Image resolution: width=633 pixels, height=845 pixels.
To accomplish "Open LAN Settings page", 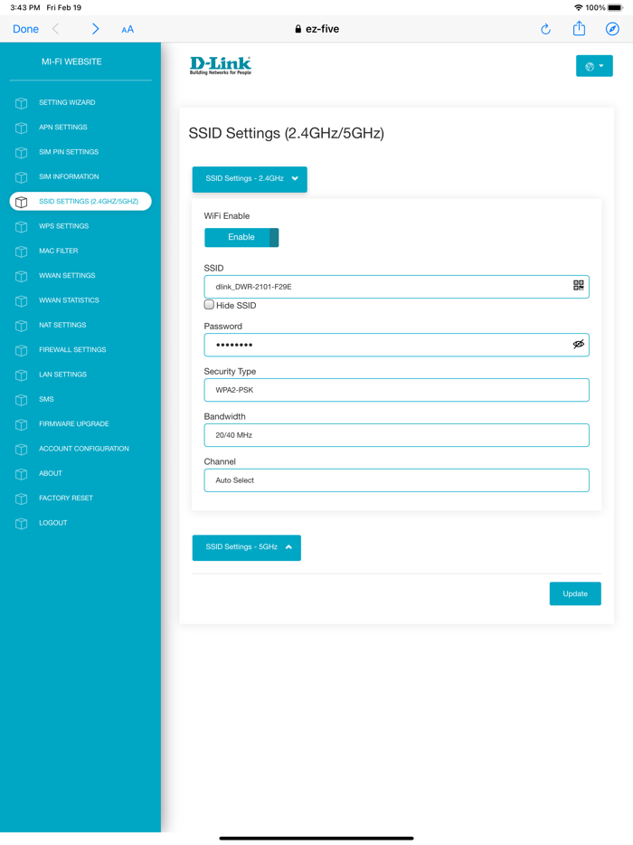I will [x=62, y=375].
